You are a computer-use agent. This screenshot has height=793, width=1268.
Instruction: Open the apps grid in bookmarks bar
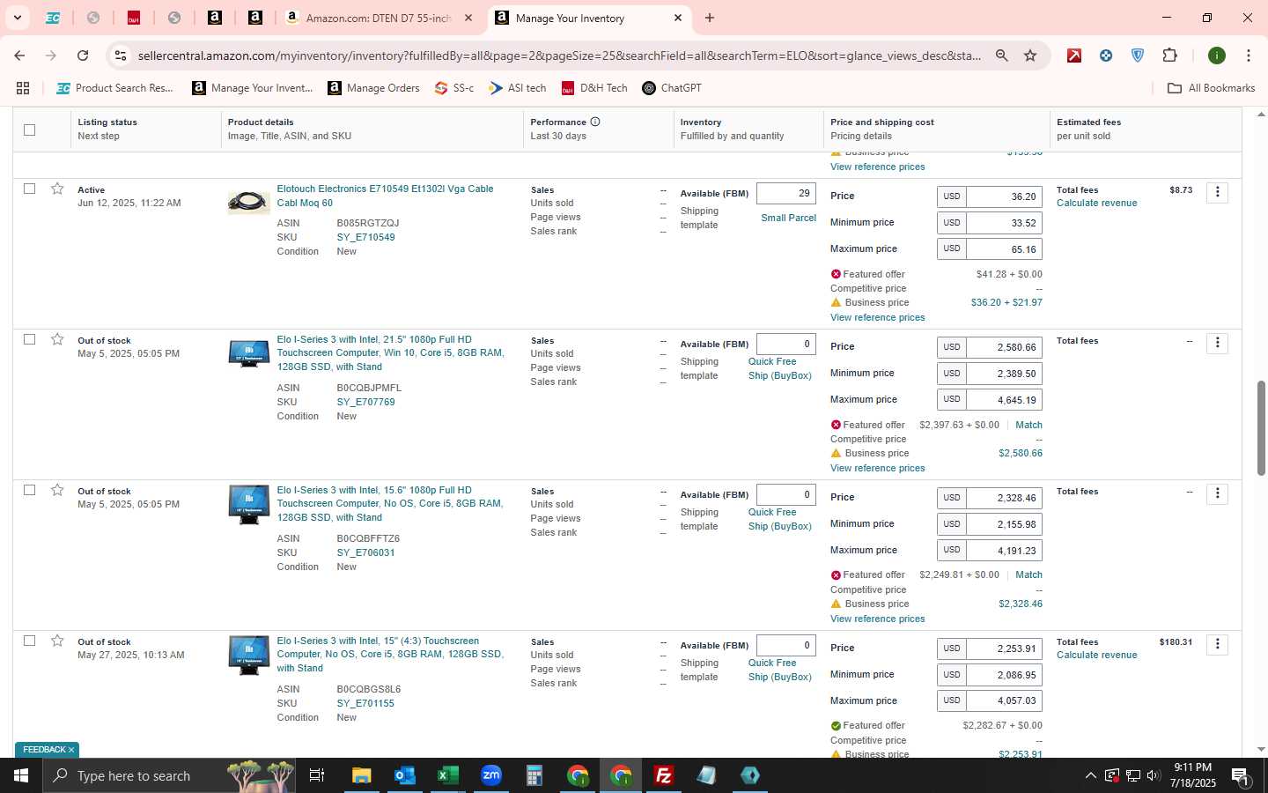tap(23, 88)
